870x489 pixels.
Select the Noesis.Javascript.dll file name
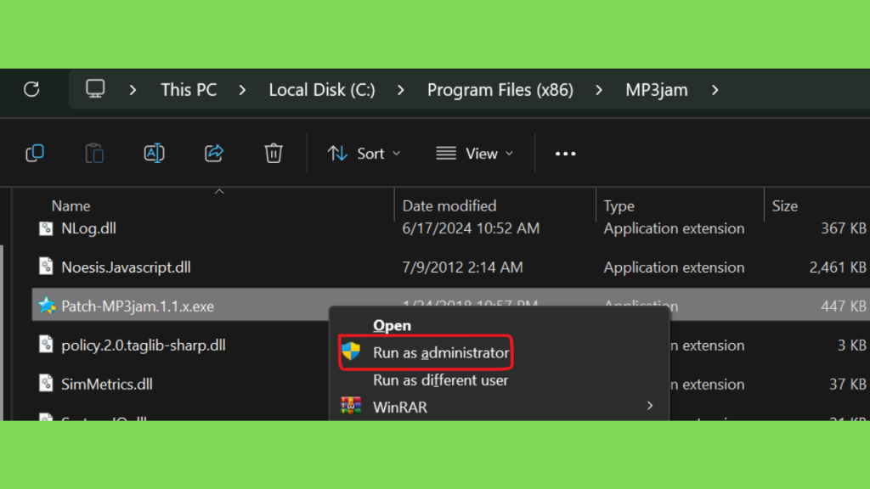[x=126, y=267]
